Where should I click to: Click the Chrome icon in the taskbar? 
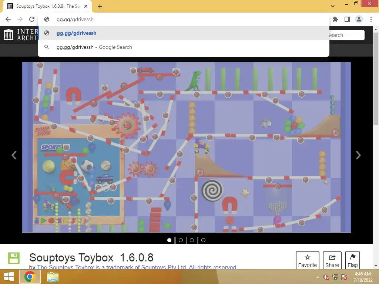tap(30, 277)
